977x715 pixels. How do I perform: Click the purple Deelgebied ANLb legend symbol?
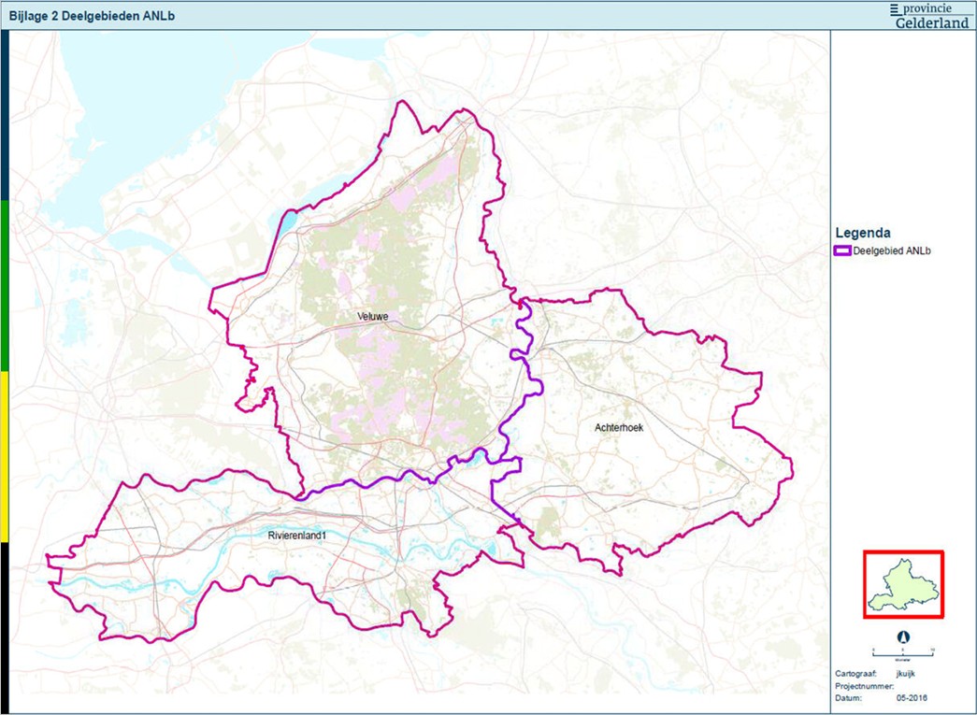click(841, 250)
